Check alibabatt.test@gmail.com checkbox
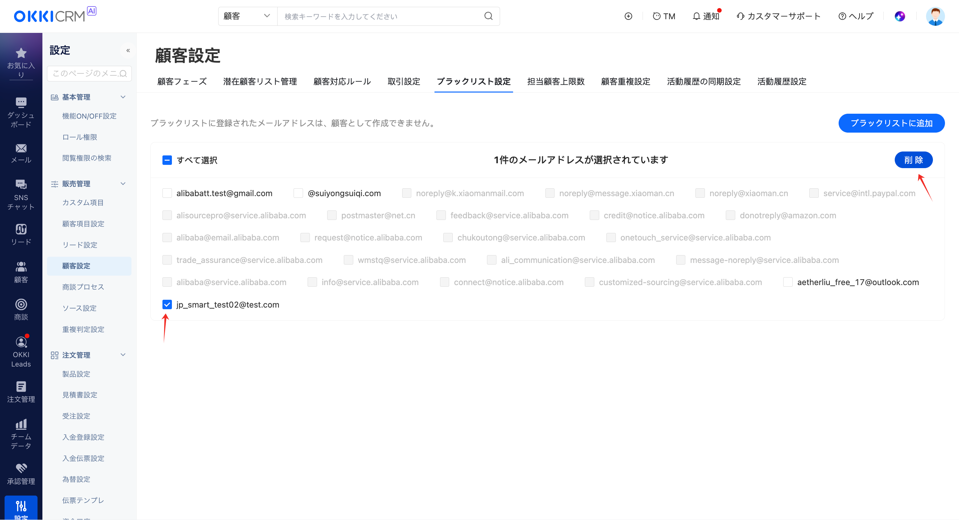 (x=167, y=193)
